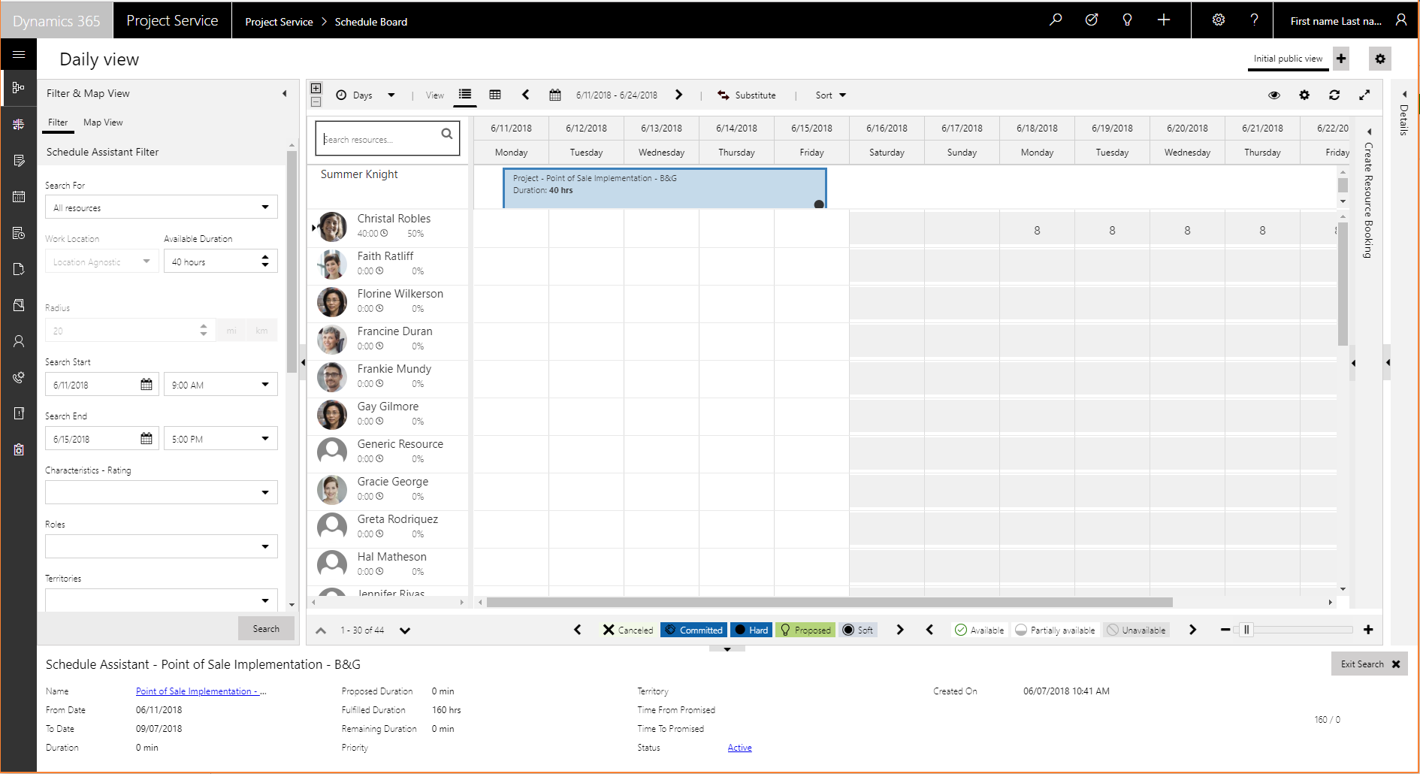
Task: Open the Days view dropdown
Action: 365,95
